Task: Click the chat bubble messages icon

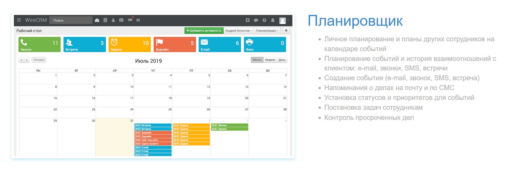Action: [x=256, y=20]
